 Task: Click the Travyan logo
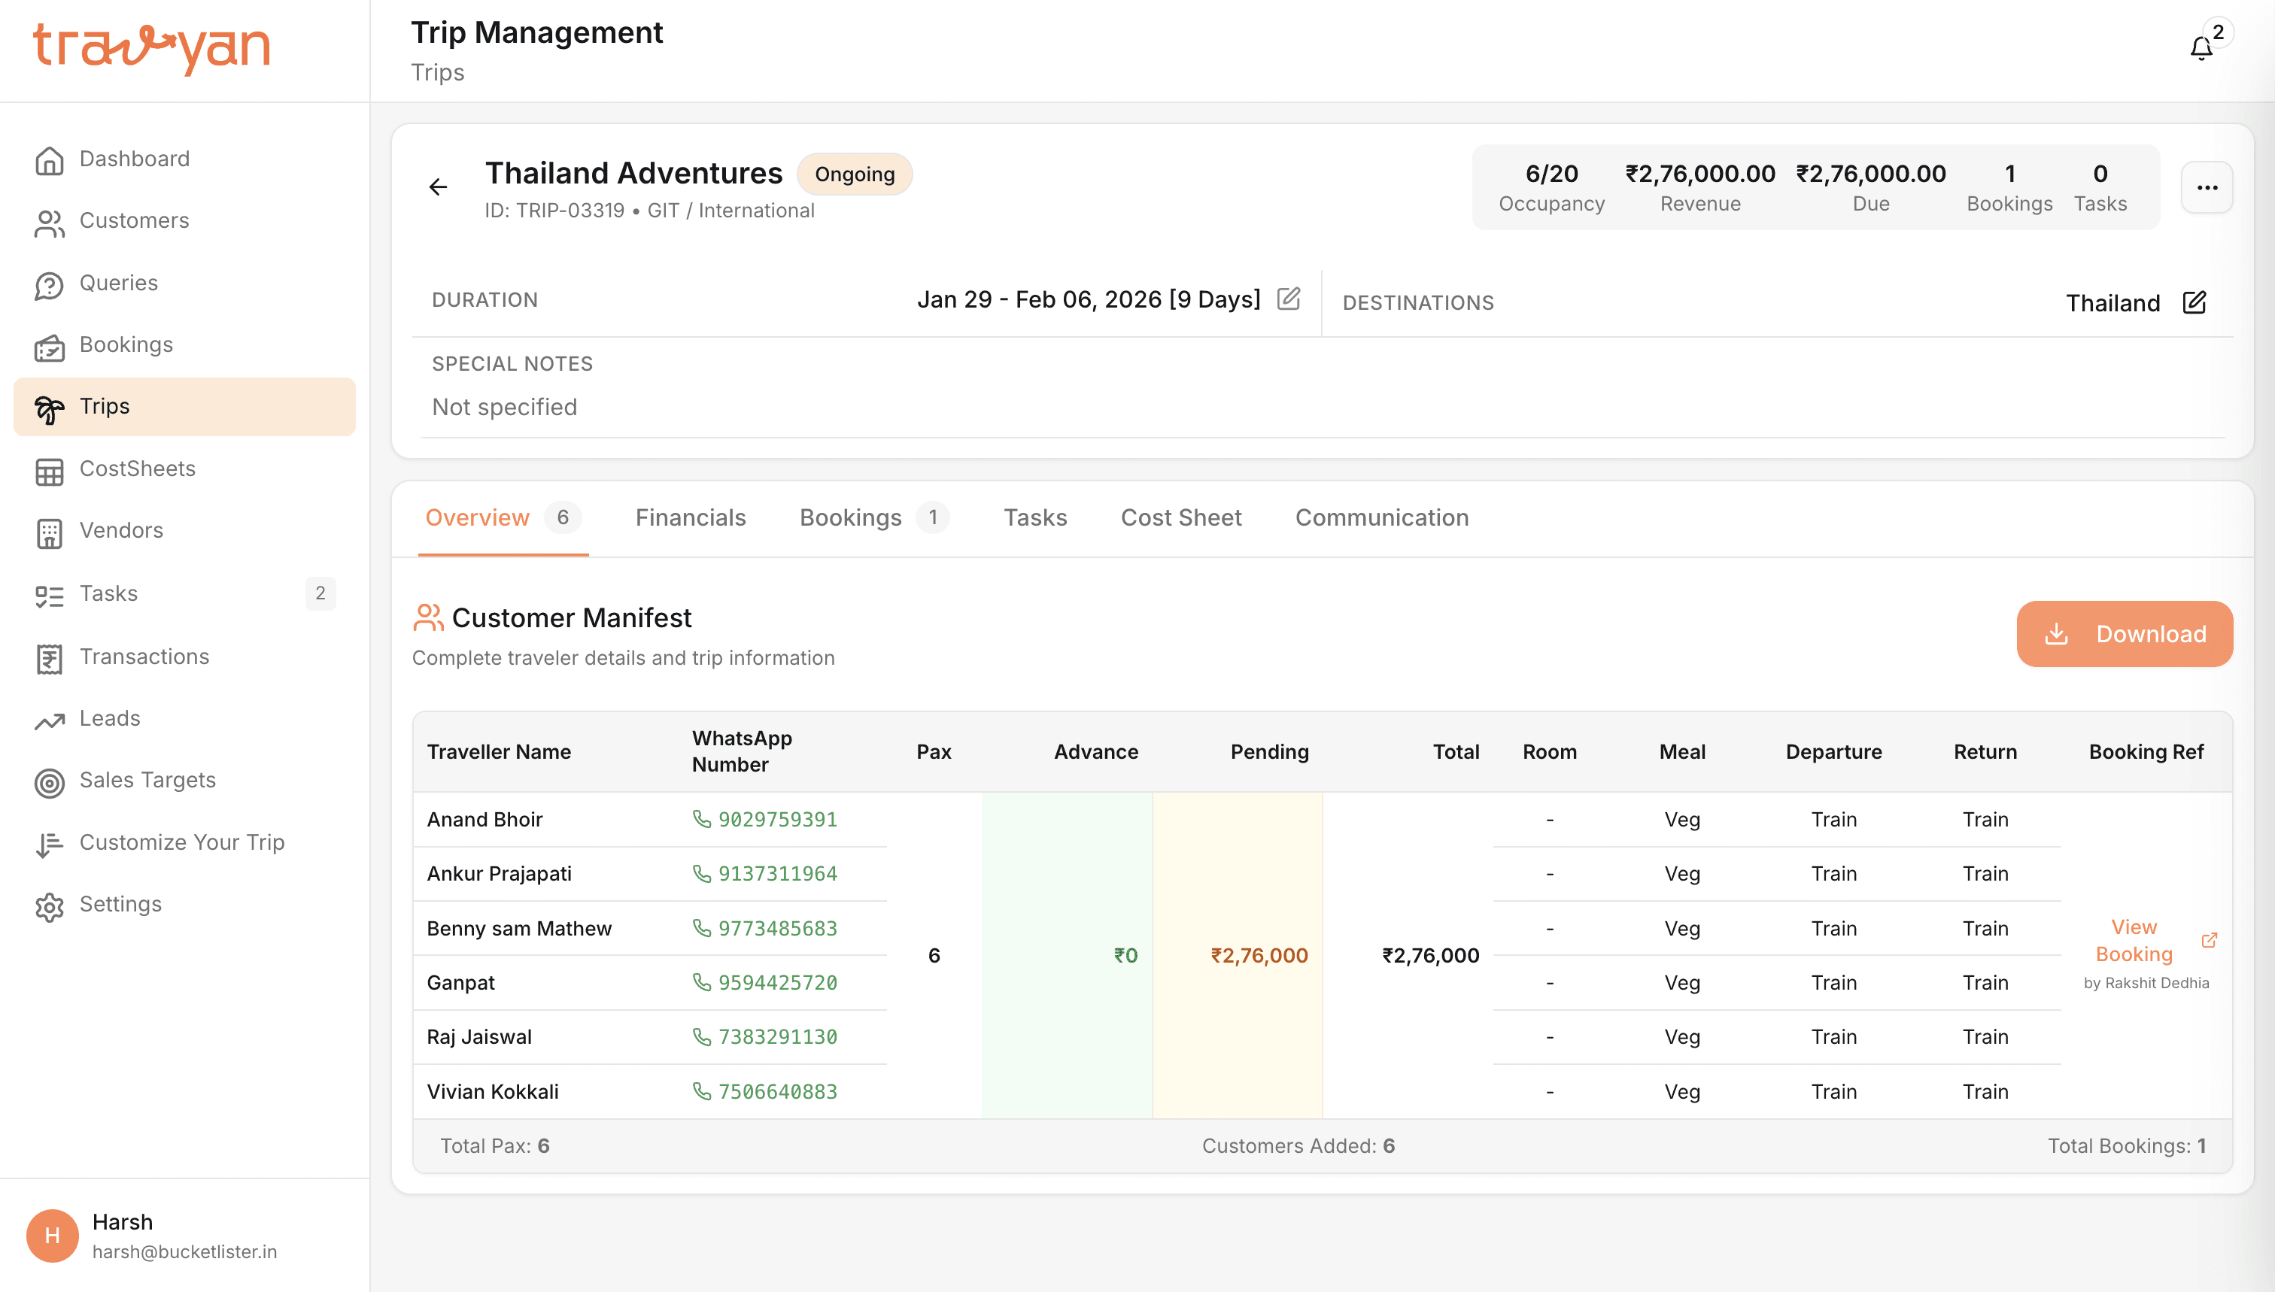click(152, 48)
